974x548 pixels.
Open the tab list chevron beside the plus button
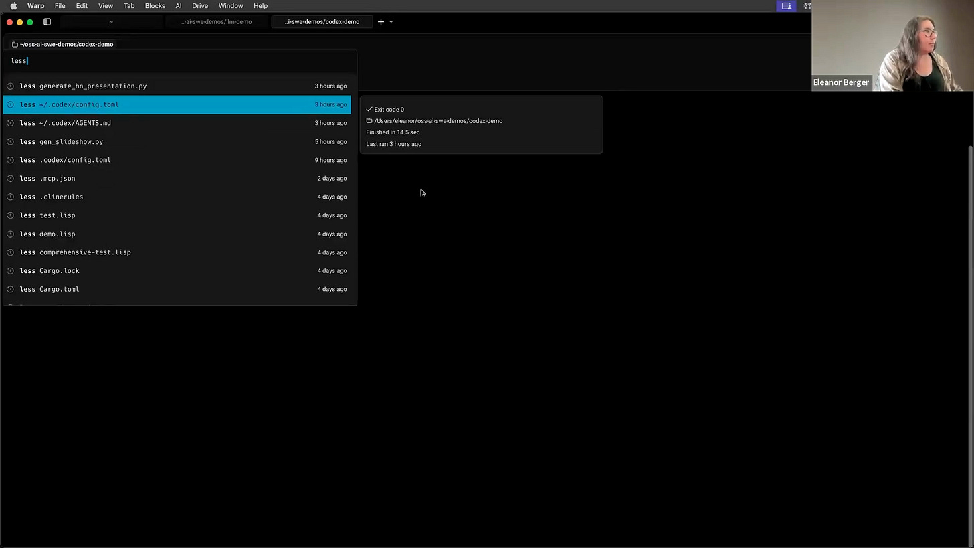(391, 21)
